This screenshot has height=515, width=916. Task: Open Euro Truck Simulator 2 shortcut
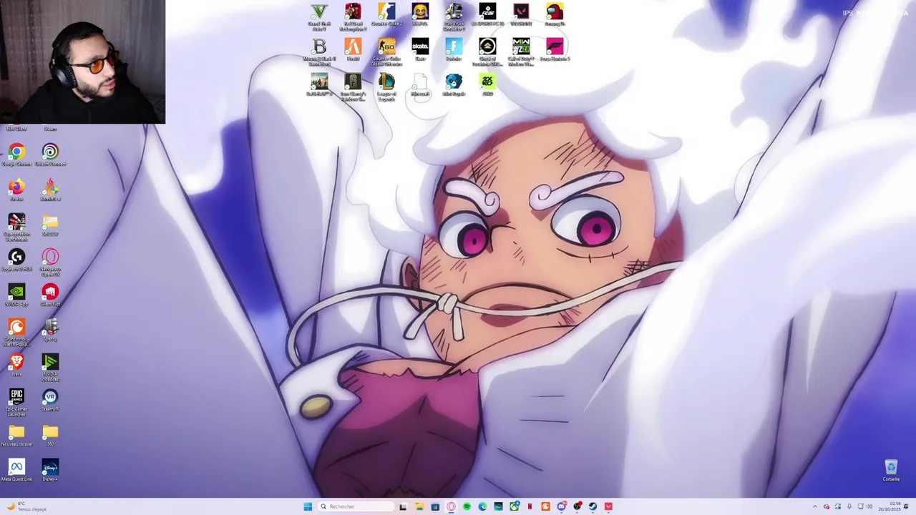pos(454,16)
